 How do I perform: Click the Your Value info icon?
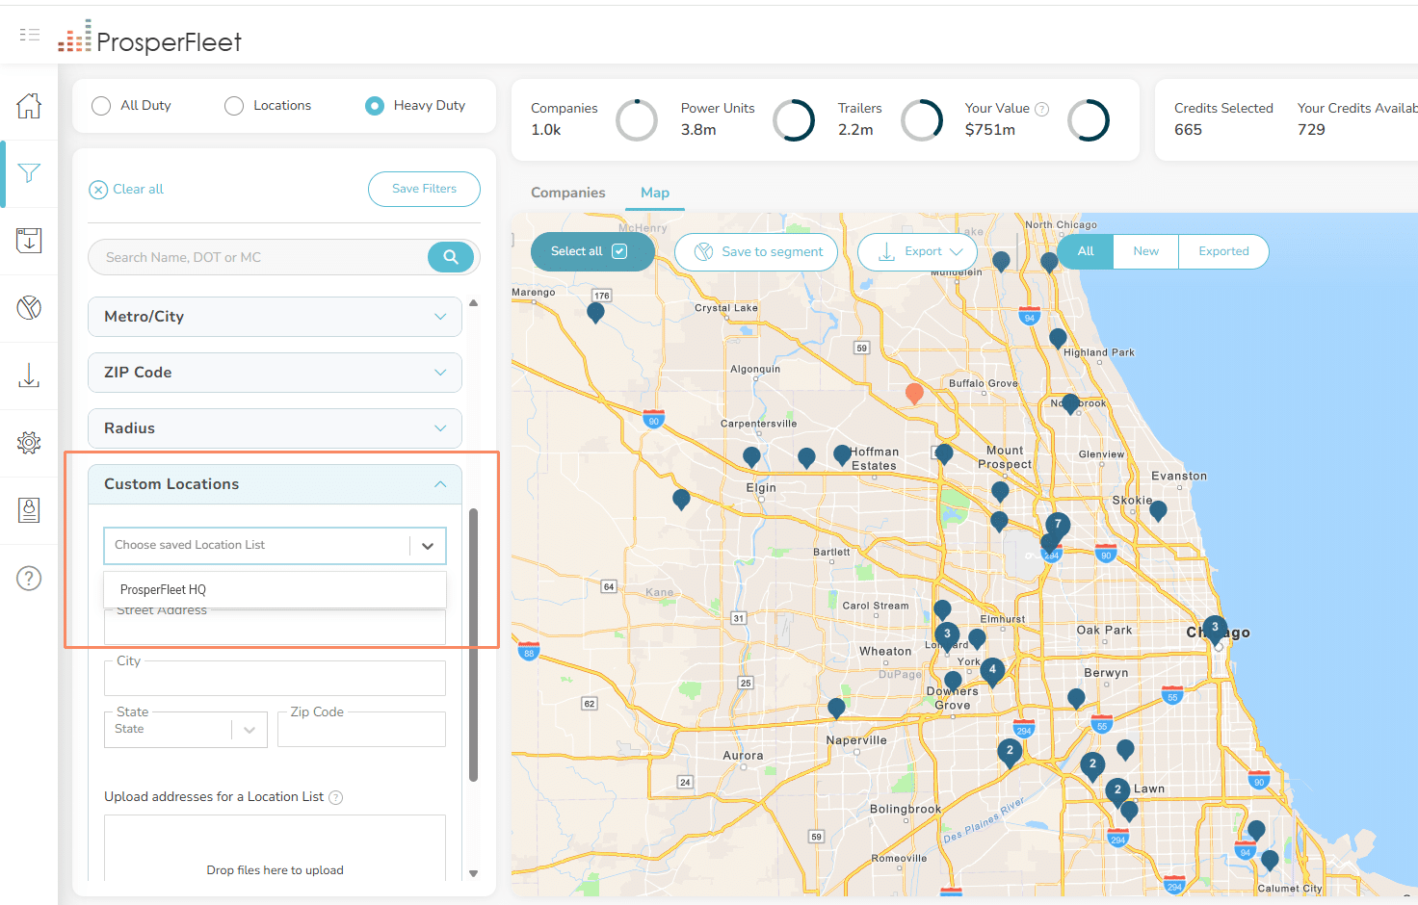(x=1041, y=109)
